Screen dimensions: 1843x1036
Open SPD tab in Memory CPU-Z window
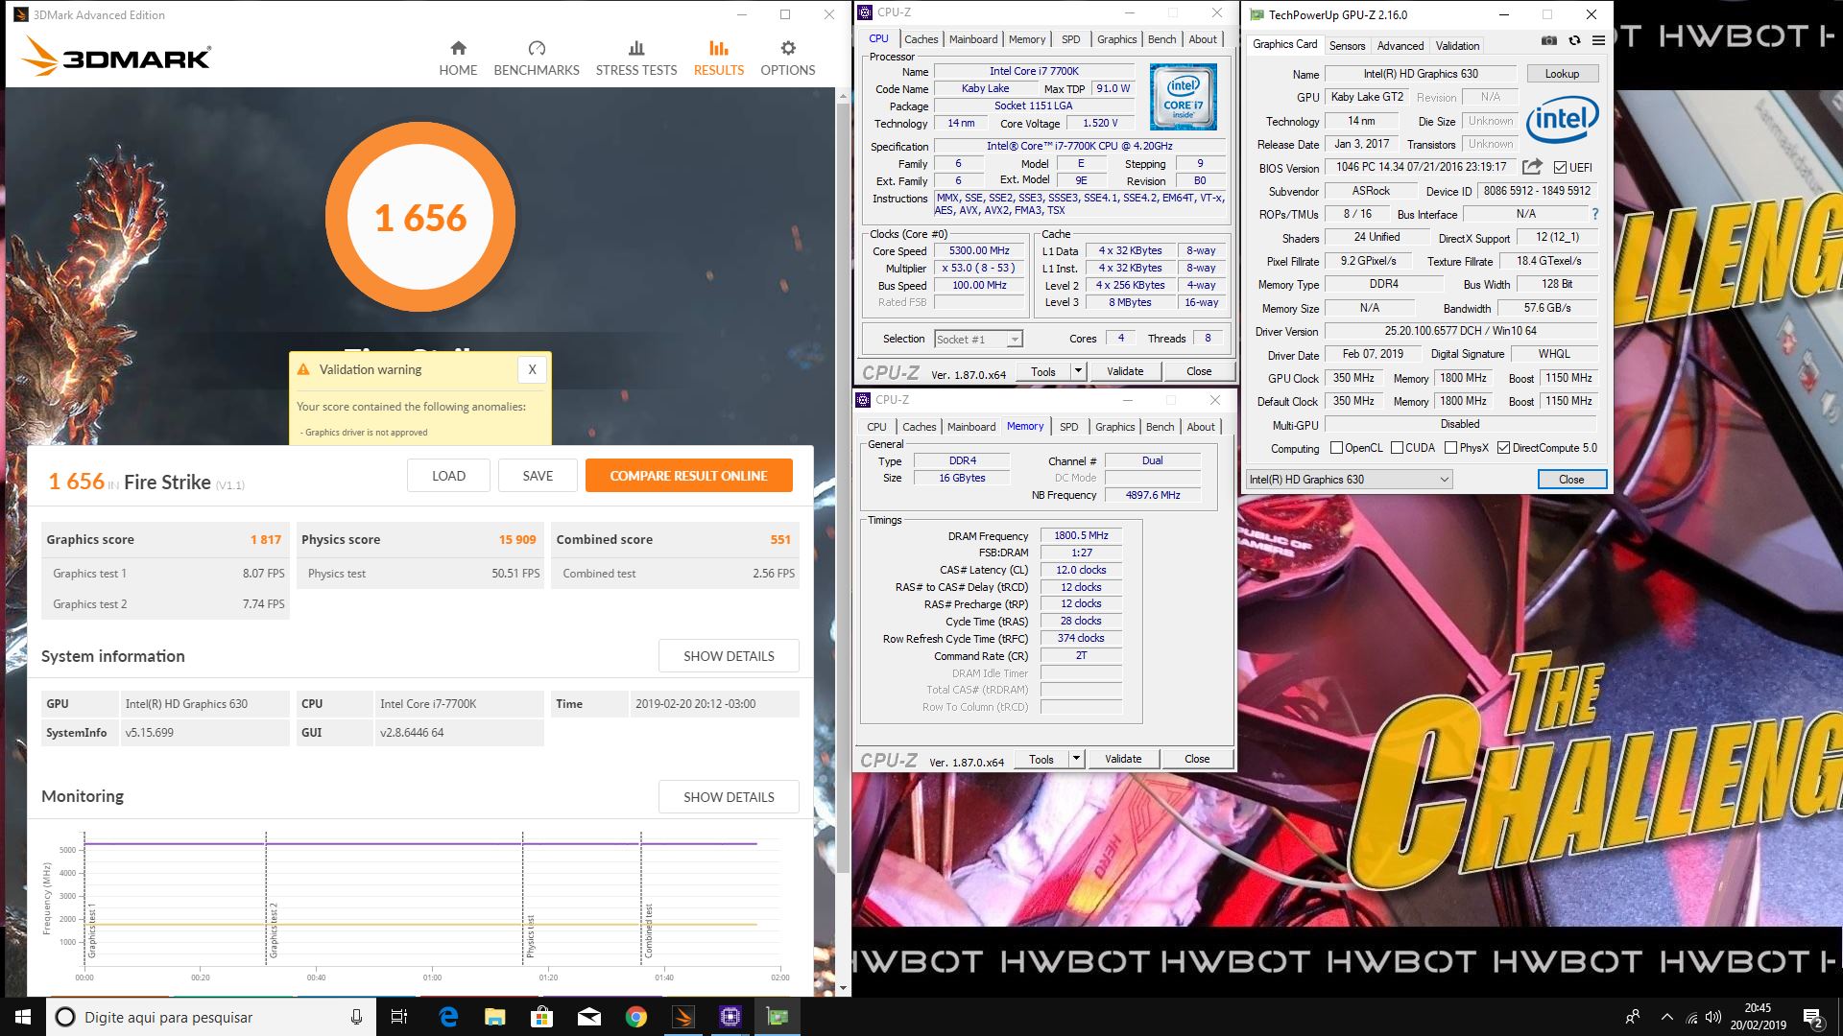[1069, 427]
